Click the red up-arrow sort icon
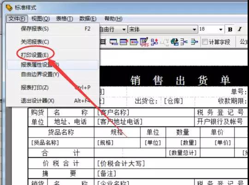This screenshot has width=249, height=185. (154, 42)
